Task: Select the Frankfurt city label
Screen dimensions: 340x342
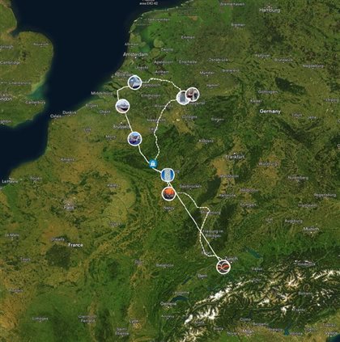Action: pos(236,157)
